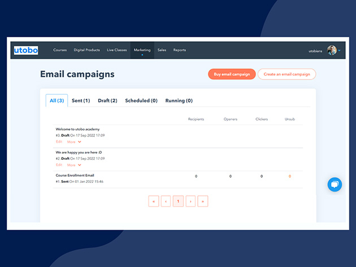356x267 pixels.
Task: Switch to Running (0) tab
Action: (179, 100)
